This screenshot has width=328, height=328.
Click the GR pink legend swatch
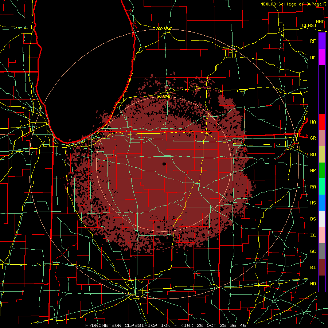point(322,138)
